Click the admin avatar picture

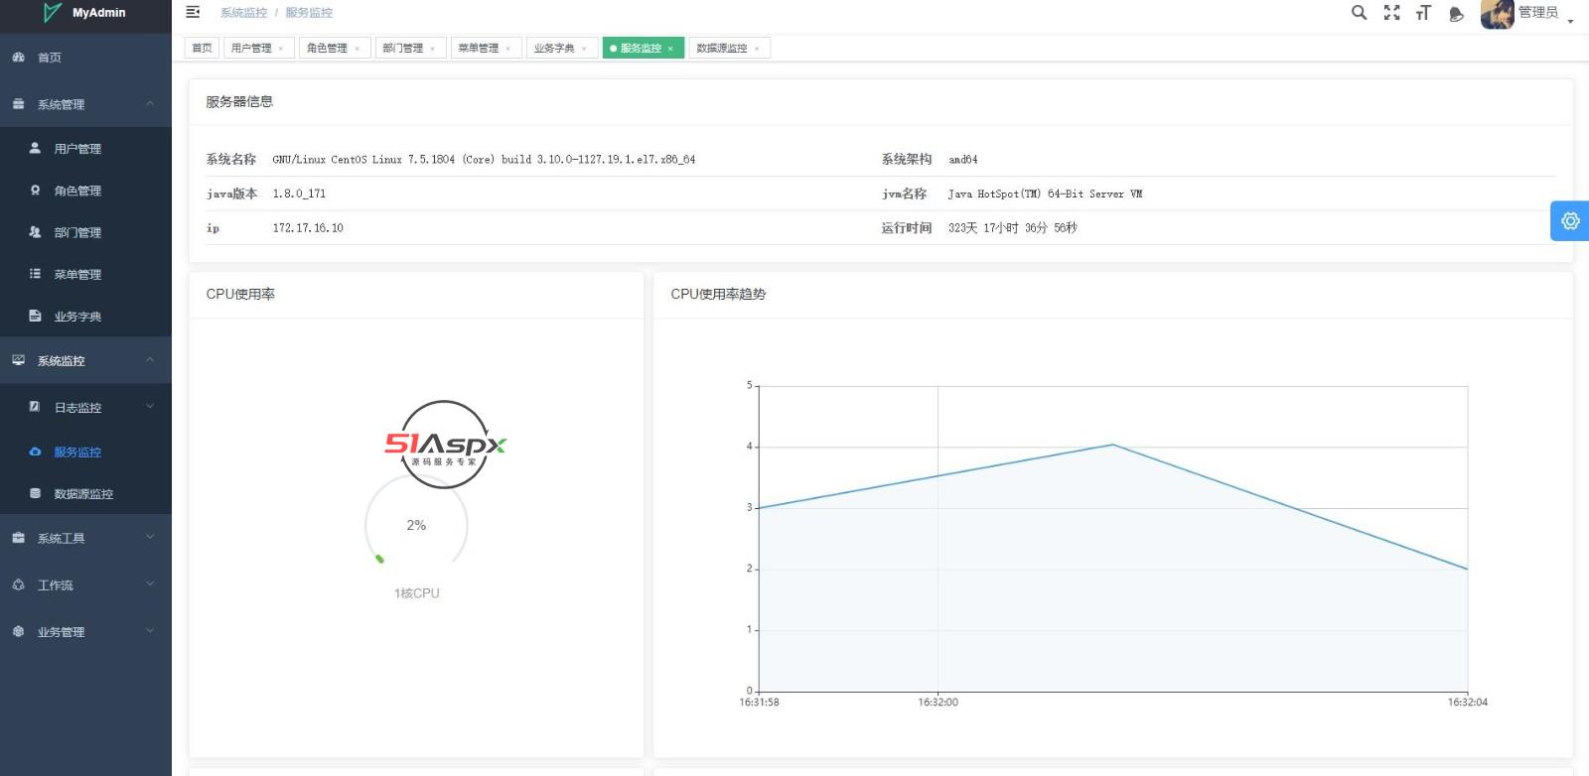tap(1497, 14)
